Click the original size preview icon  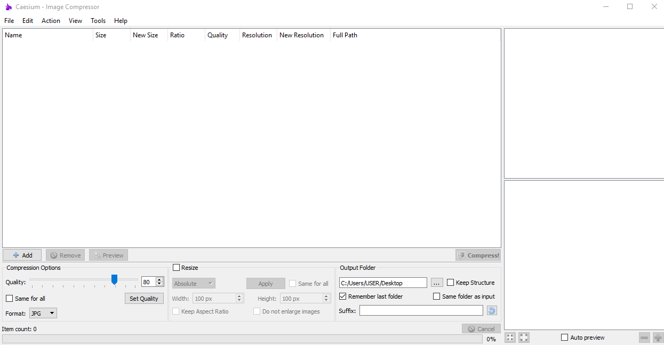tap(524, 338)
